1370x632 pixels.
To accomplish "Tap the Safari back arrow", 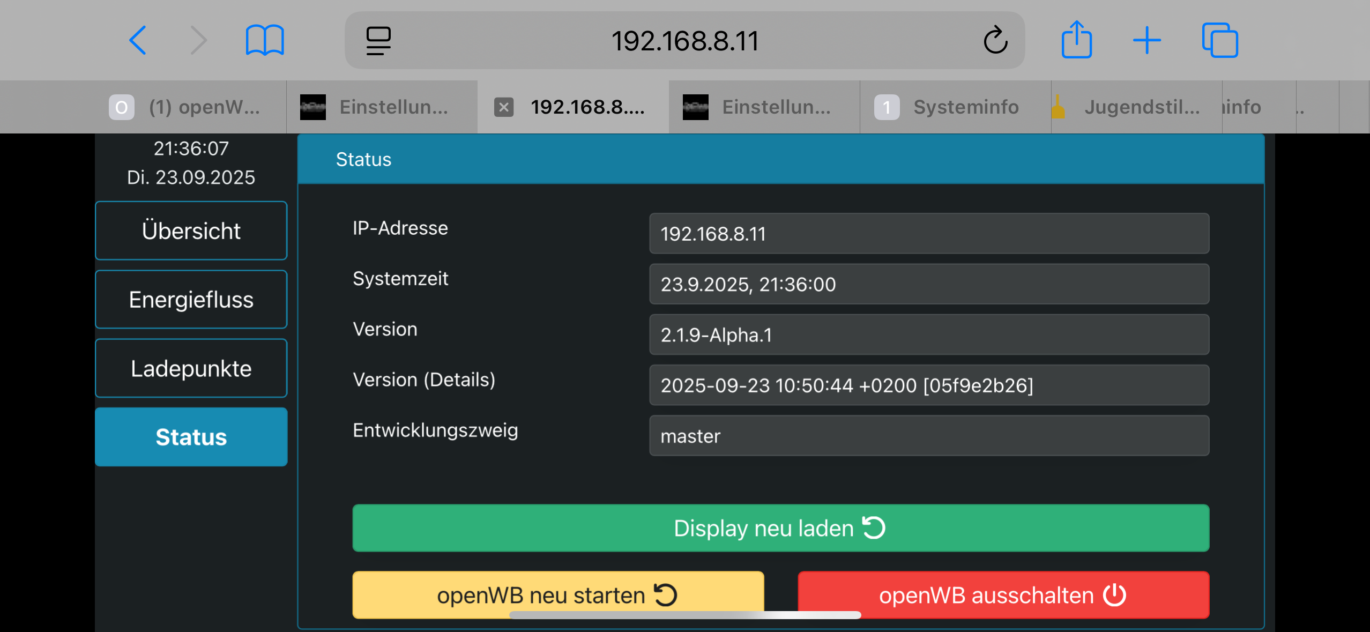I will (x=138, y=40).
